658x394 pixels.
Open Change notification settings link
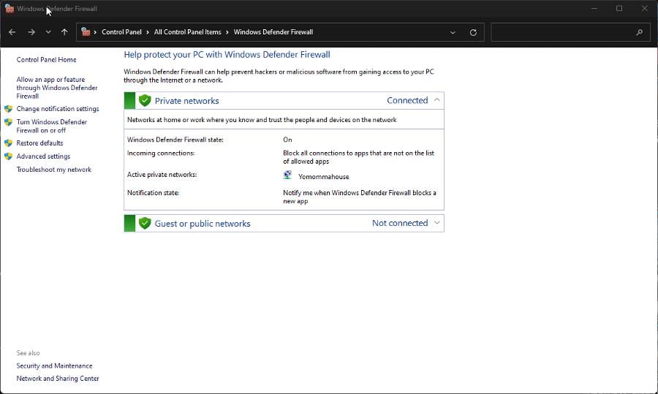click(x=58, y=109)
